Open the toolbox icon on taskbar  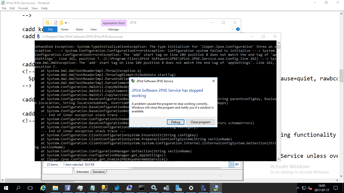pos(166,188)
